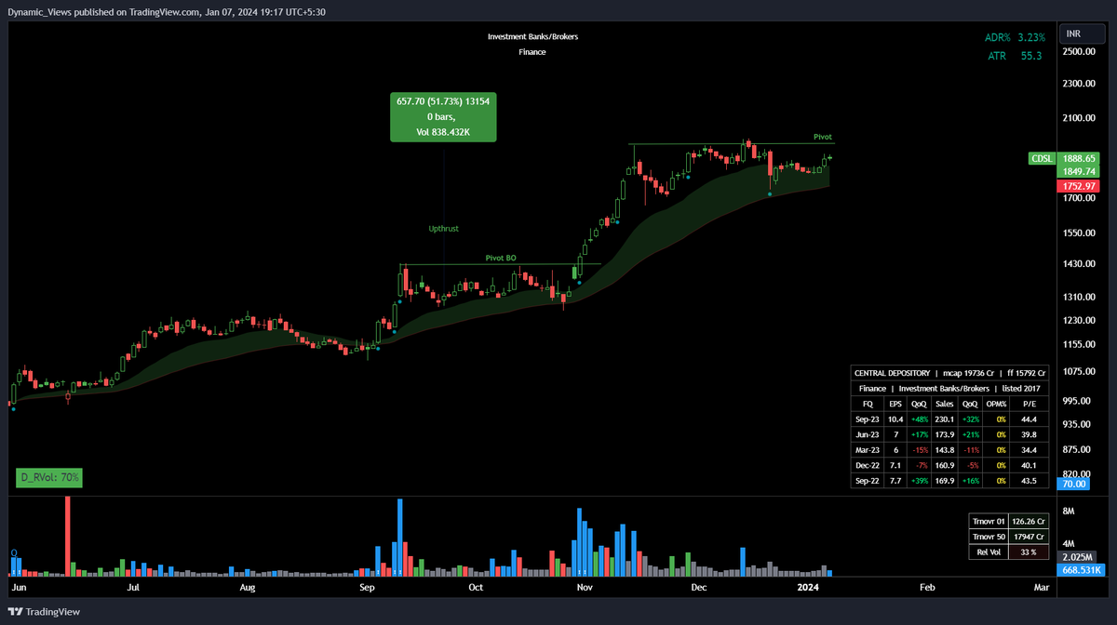The height and width of the screenshot is (625, 1117).
Task: Click the ADR% 3.23% indicator readout
Action: [1015, 37]
